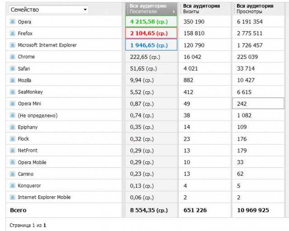Click the Всего total row label
Image resolution: width=289 pixels, height=231 pixels.
(x=18, y=210)
